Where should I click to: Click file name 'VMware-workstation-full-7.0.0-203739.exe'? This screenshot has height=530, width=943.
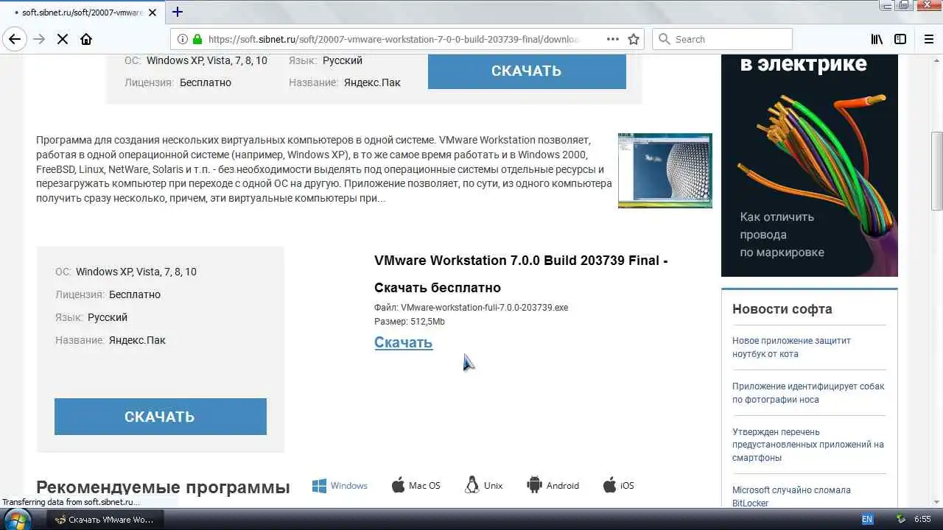click(484, 308)
